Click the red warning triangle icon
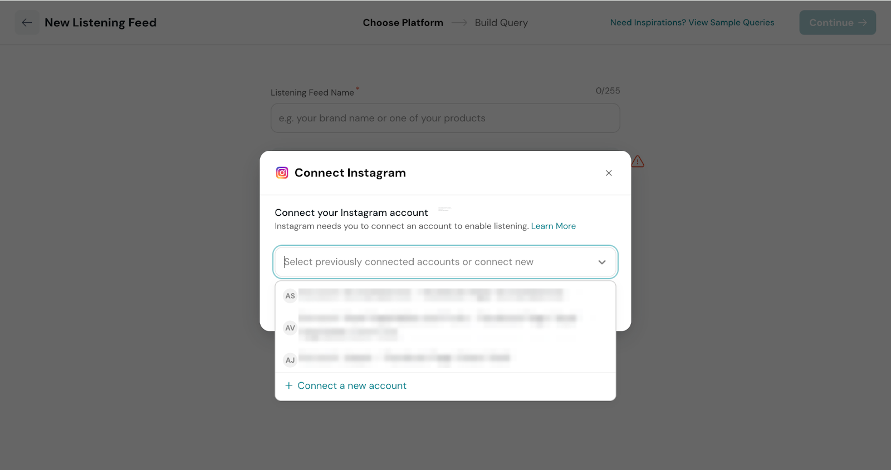 click(638, 162)
